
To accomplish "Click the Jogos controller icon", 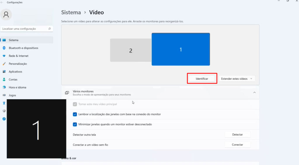I will point(4,95).
